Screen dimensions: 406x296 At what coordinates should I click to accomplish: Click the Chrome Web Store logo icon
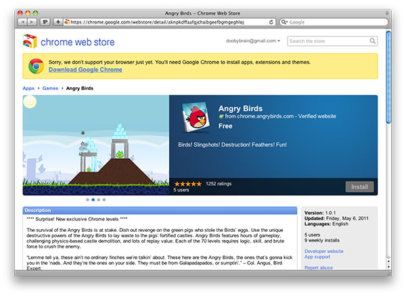[30, 41]
